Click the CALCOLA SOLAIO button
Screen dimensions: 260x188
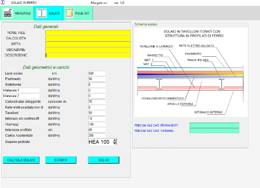pyautogui.click(x=21, y=160)
